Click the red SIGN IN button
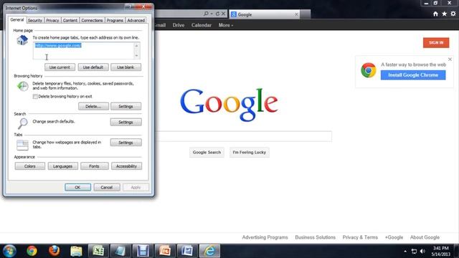 coord(436,43)
